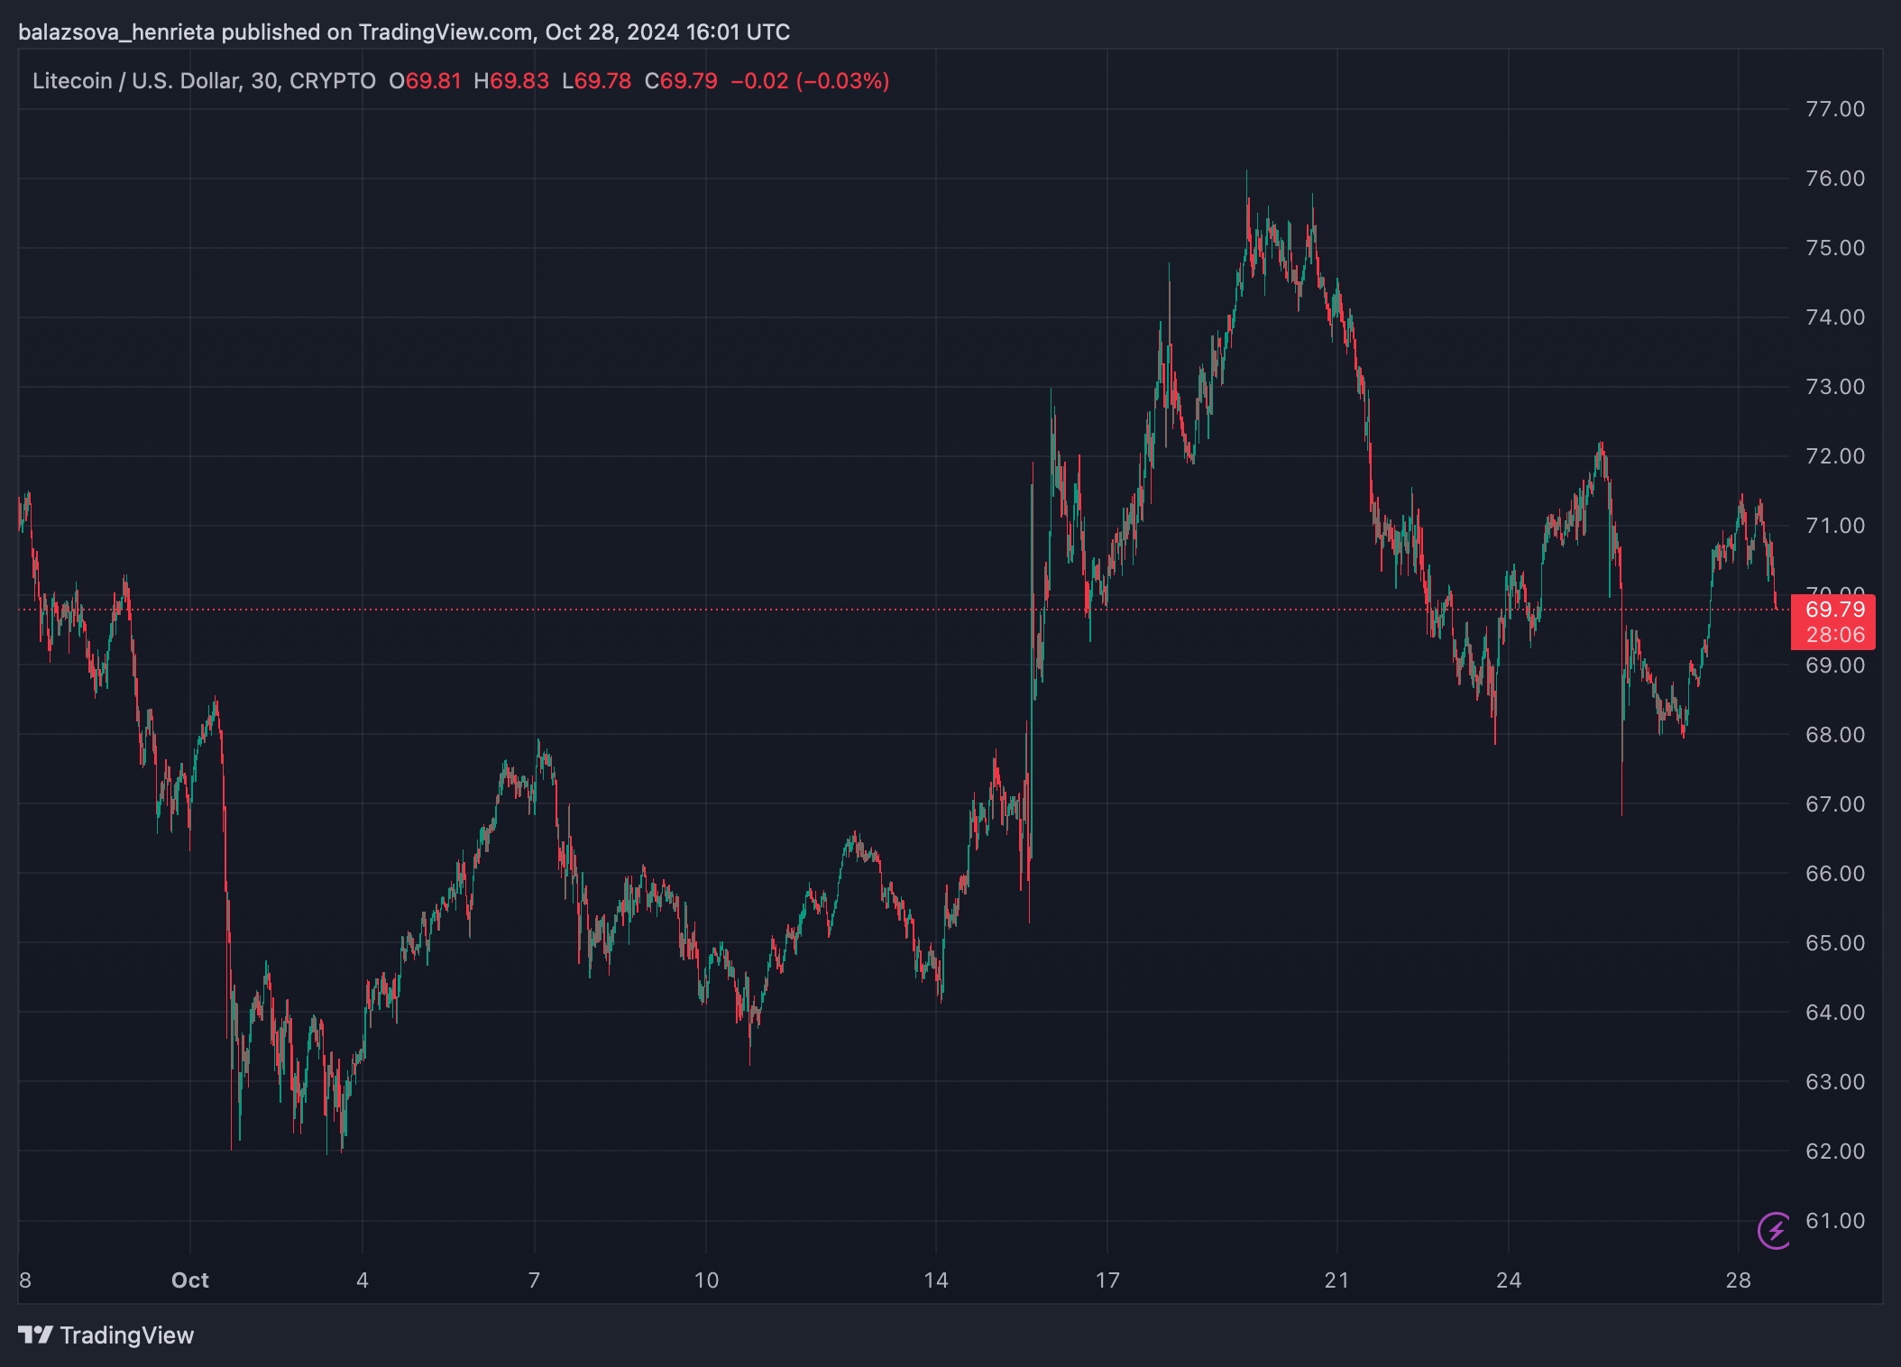This screenshot has height=1367, width=1901.
Task: Click the 14 date label on time axis
Action: tap(936, 1280)
